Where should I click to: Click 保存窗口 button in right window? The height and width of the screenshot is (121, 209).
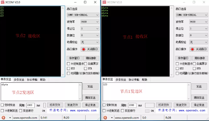(x=183, y=58)
